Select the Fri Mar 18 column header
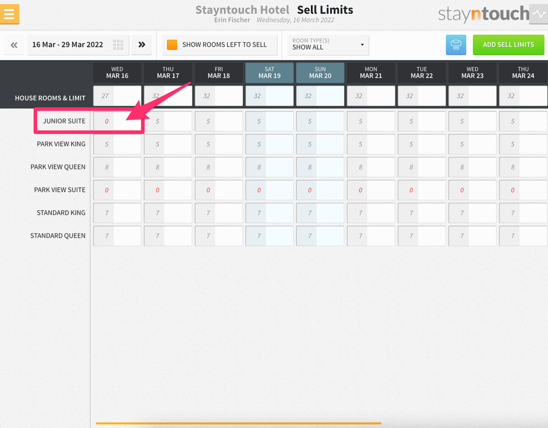548x428 pixels. 219,73
